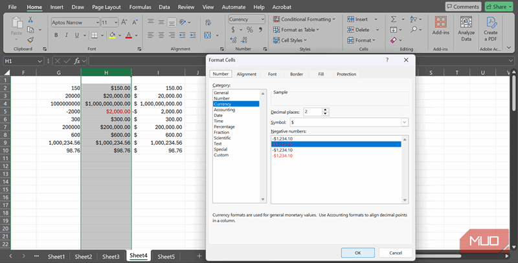Switch to the Fill tab in Format Cells
This screenshot has height=263, width=518.
pos(321,74)
